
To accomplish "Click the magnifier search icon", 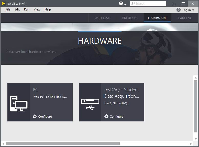I will [x=133, y=3].
